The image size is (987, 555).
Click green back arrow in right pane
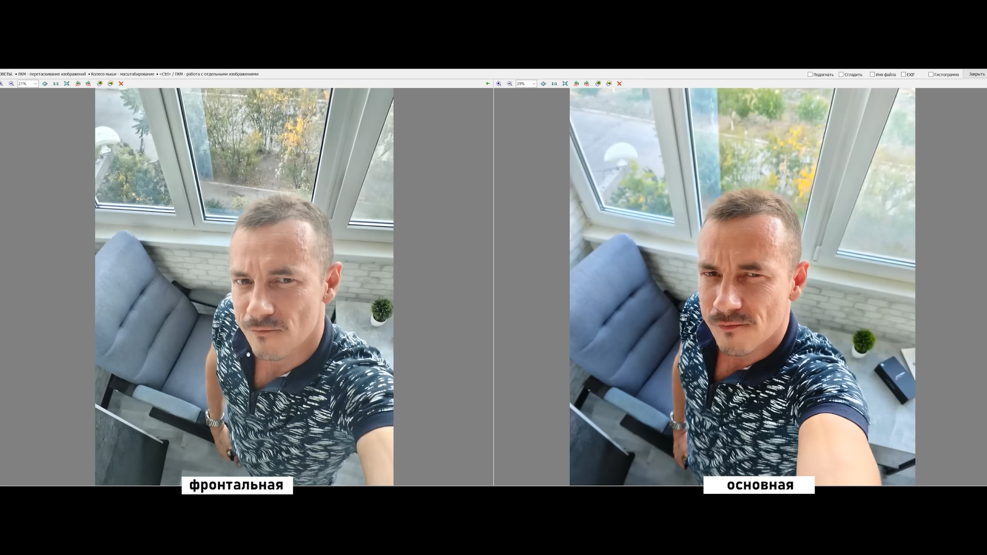coord(488,84)
